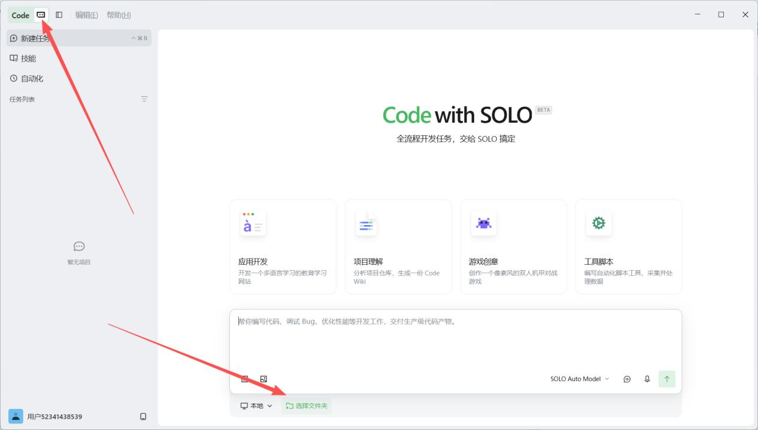The image size is (758, 430).
Task: Click the 工具脚本 green gear icon
Action: pos(598,223)
